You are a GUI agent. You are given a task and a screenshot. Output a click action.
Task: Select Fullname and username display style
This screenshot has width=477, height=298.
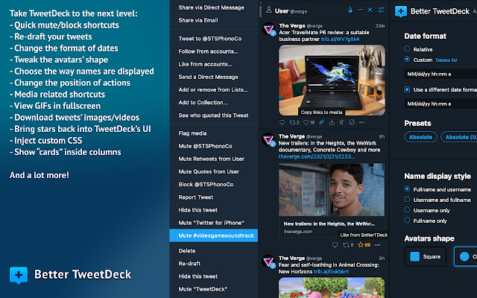(x=407, y=188)
